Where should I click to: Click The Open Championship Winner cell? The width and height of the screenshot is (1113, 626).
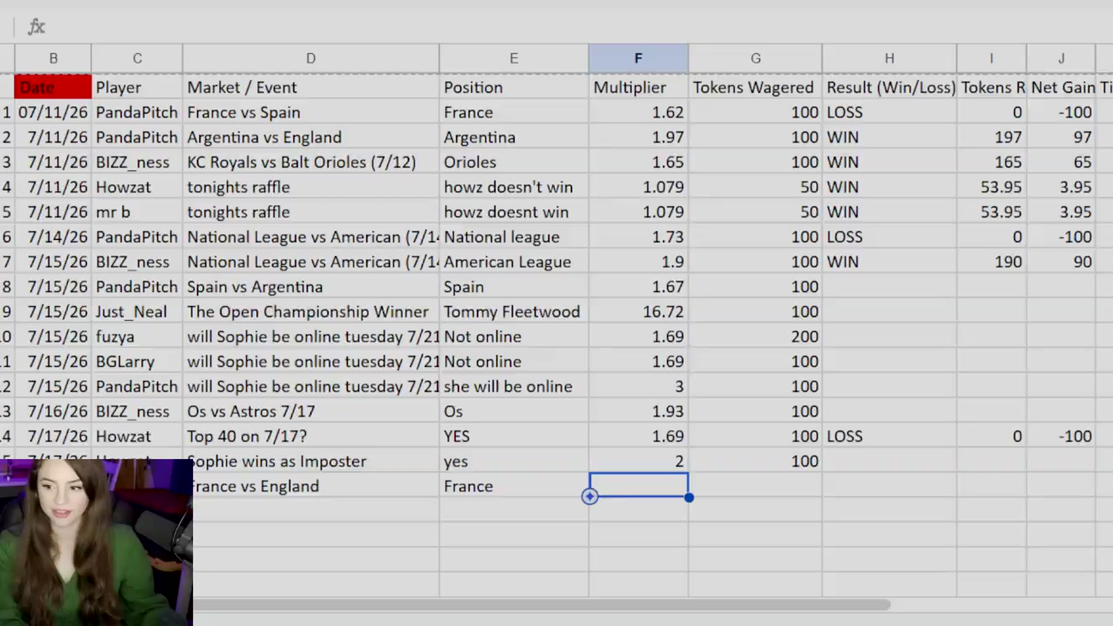click(311, 311)
